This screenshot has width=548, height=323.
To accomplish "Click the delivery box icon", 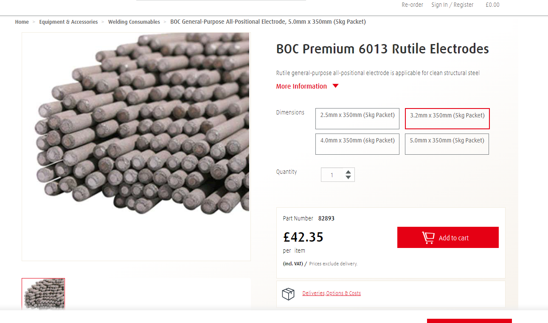I will [x=288, y=294].
